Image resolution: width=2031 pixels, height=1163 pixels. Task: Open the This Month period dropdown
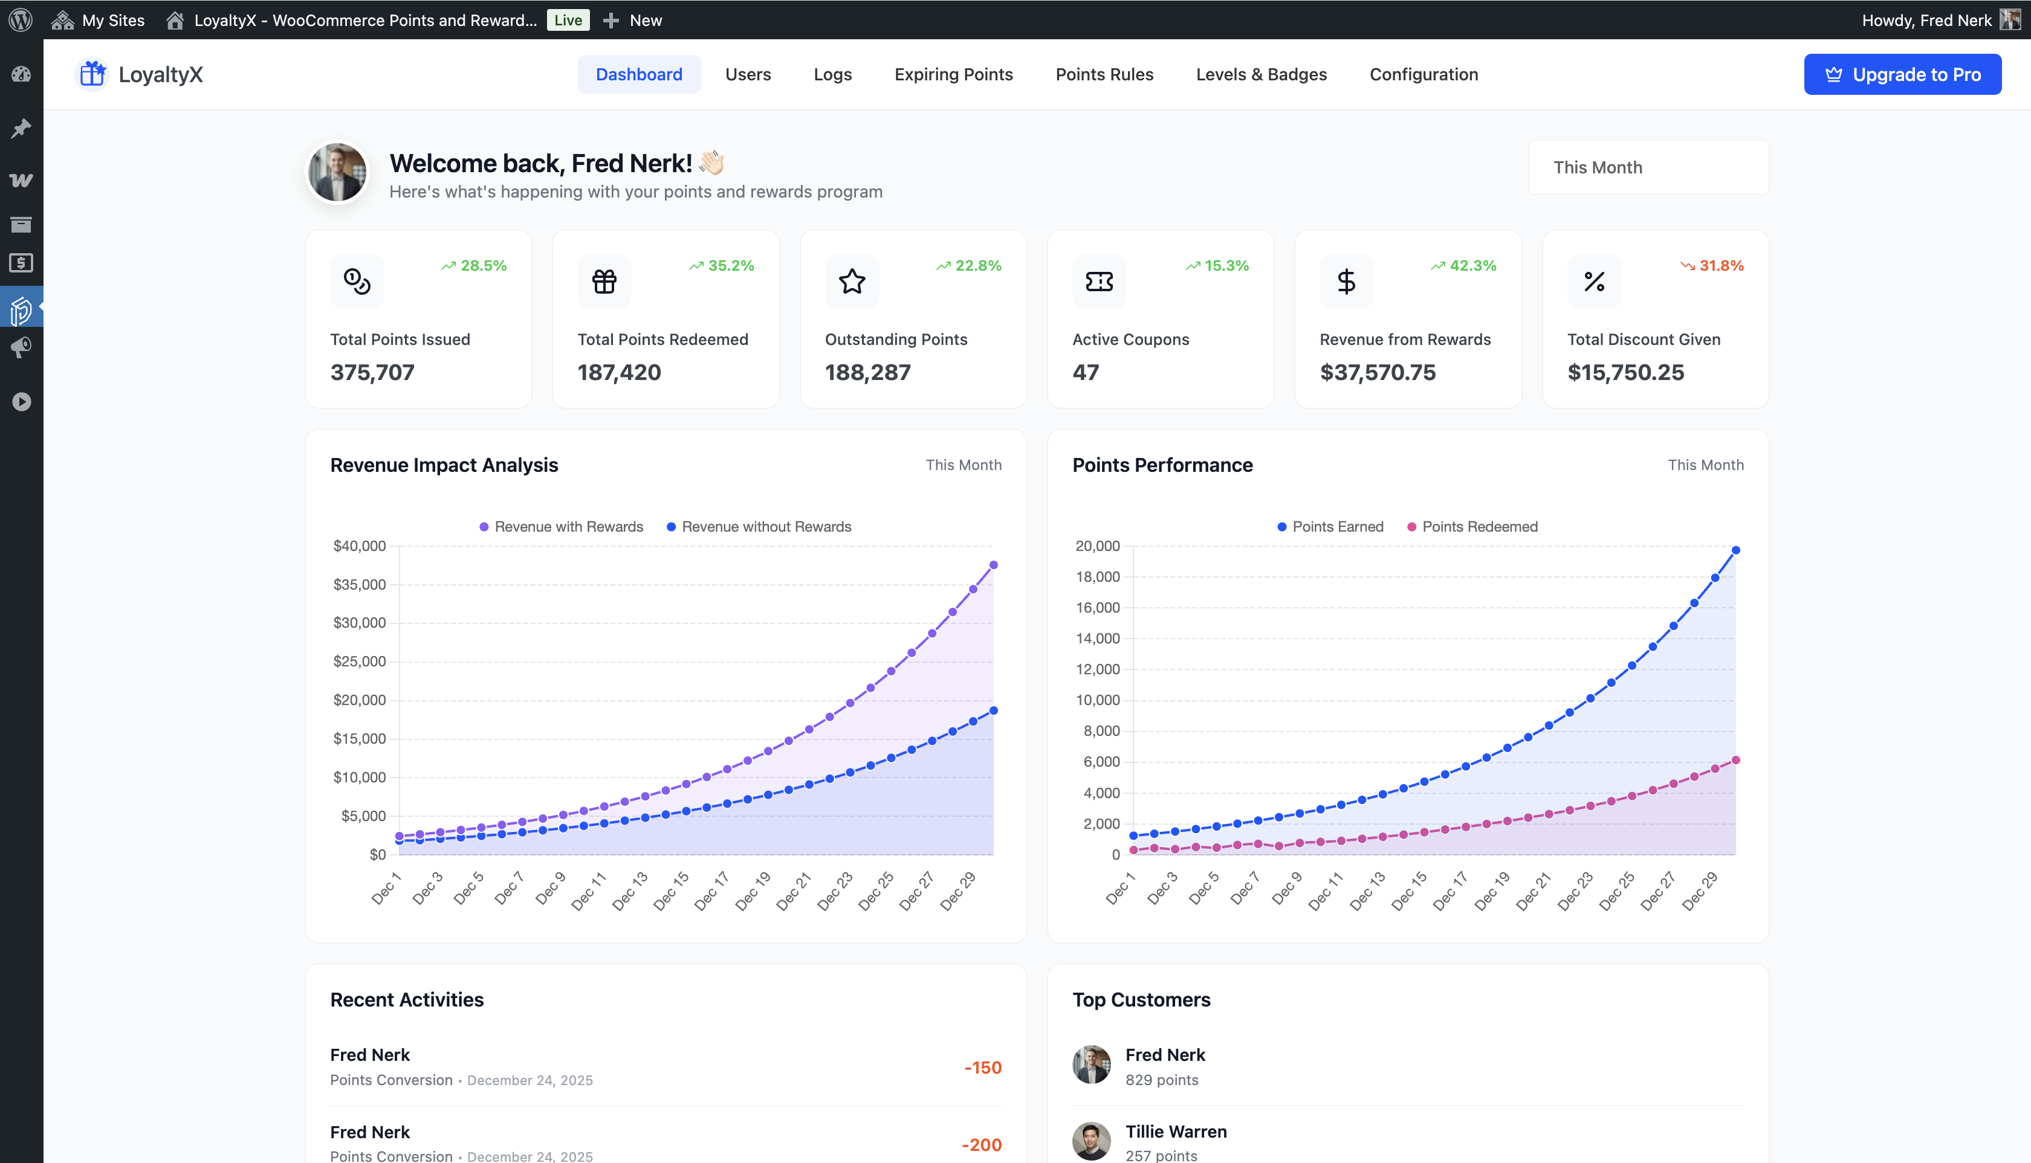click(x=1648, y=168)
